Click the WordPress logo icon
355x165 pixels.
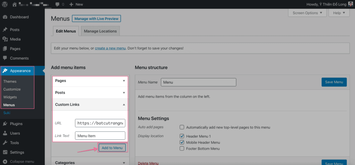click(x=5, y=4)
